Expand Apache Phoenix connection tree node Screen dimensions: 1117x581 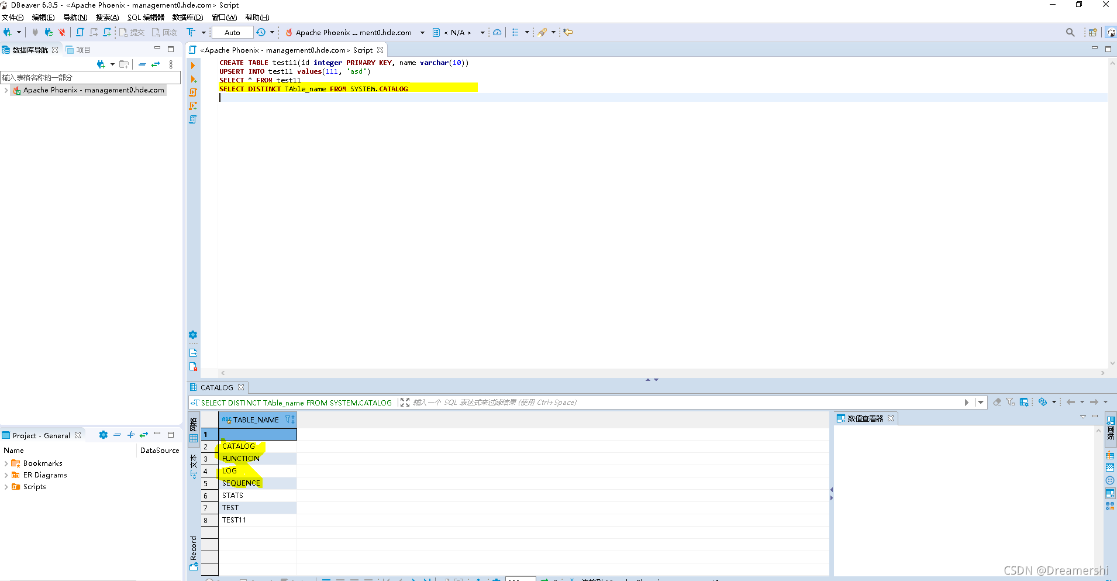(x=6, y=90)
